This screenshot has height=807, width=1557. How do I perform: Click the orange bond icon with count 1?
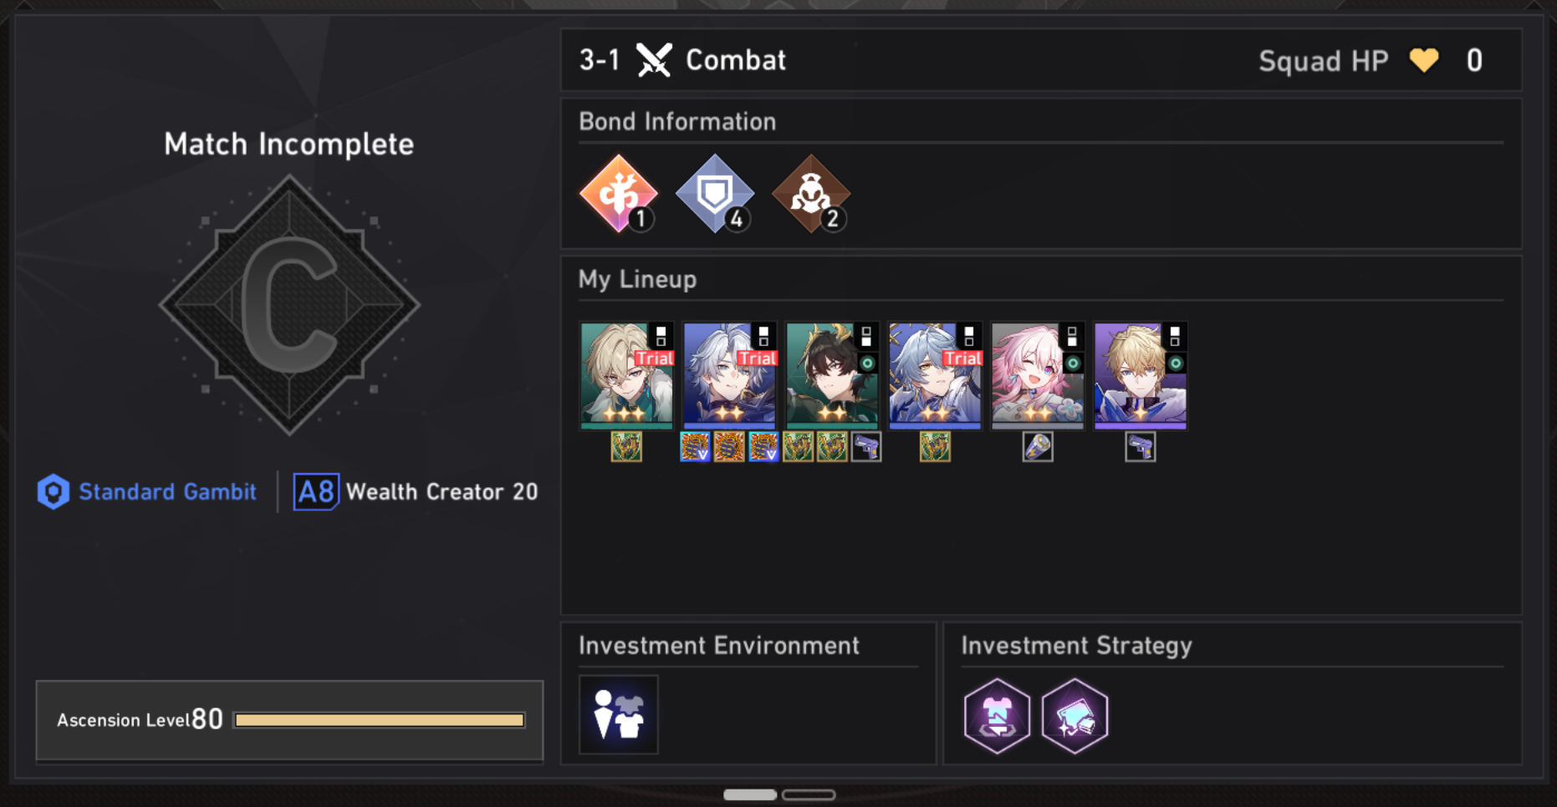pyautogui.click(x=619, y=194)
